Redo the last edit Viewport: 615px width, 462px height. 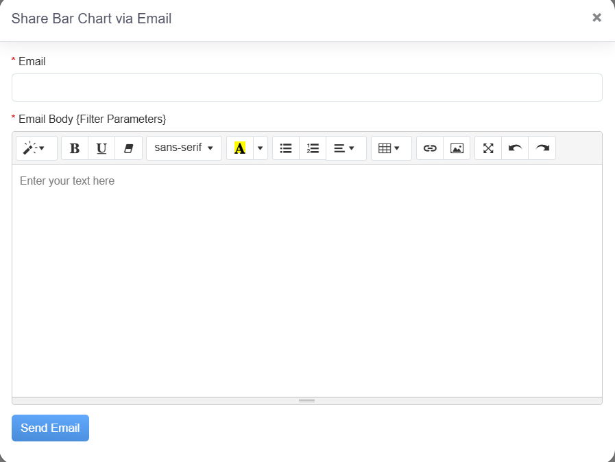[542, 148]
